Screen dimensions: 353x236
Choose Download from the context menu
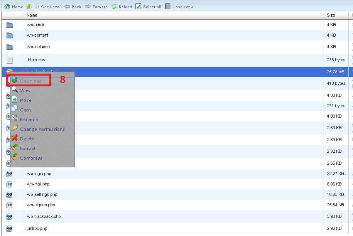[30, 81]
